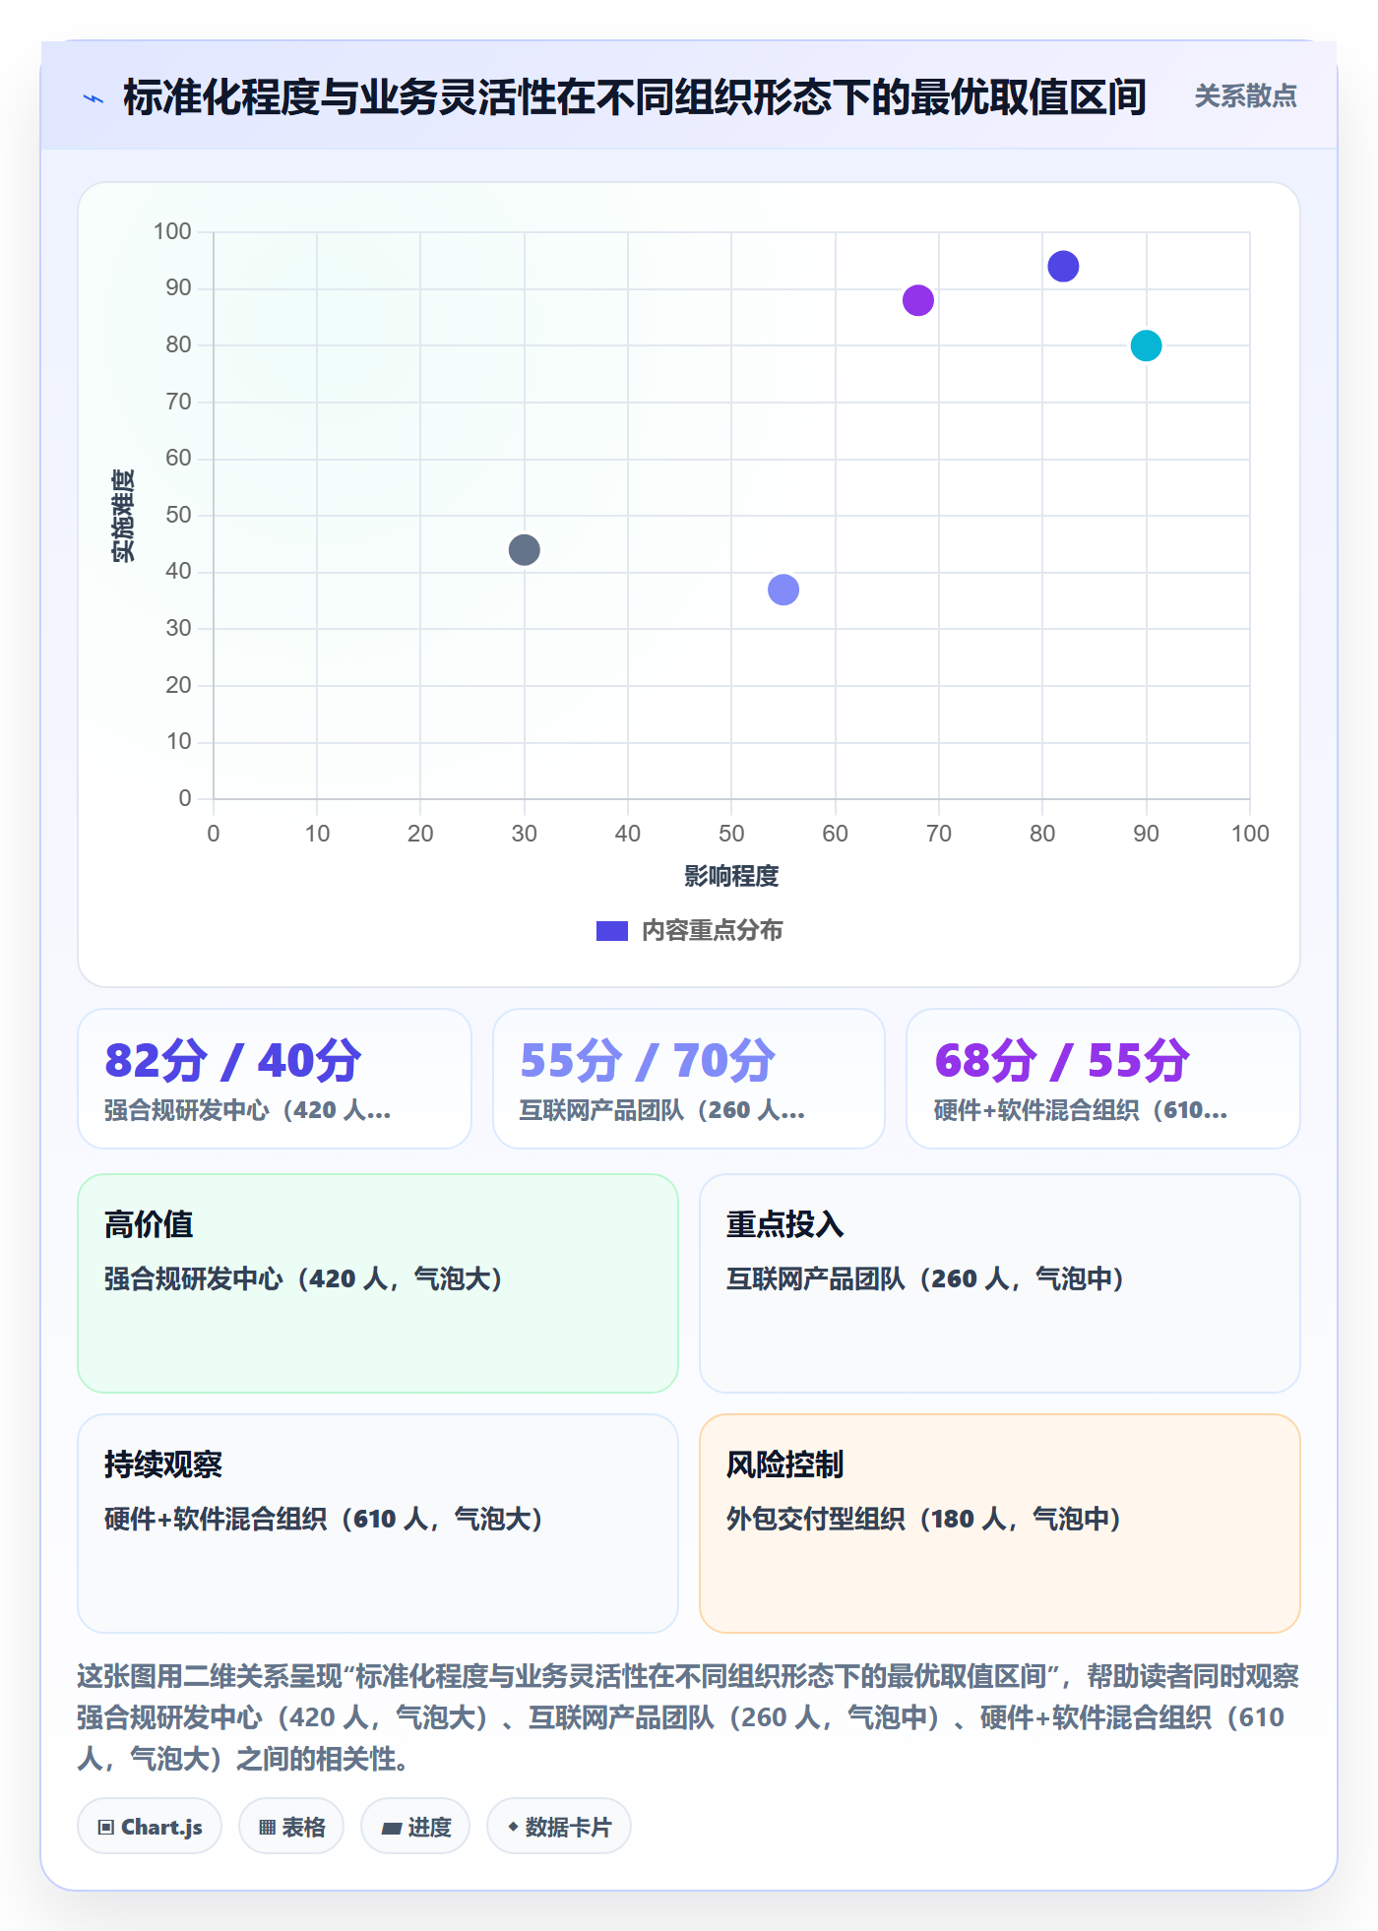Click the 关系散点 label in the header
Screen dimensions: 1378x1931
click(x=1245, y=96)
